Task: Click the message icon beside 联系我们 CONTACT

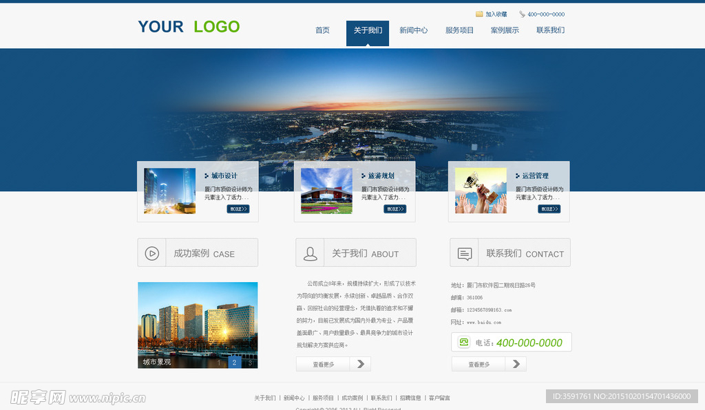Action: tap(465, 254)
